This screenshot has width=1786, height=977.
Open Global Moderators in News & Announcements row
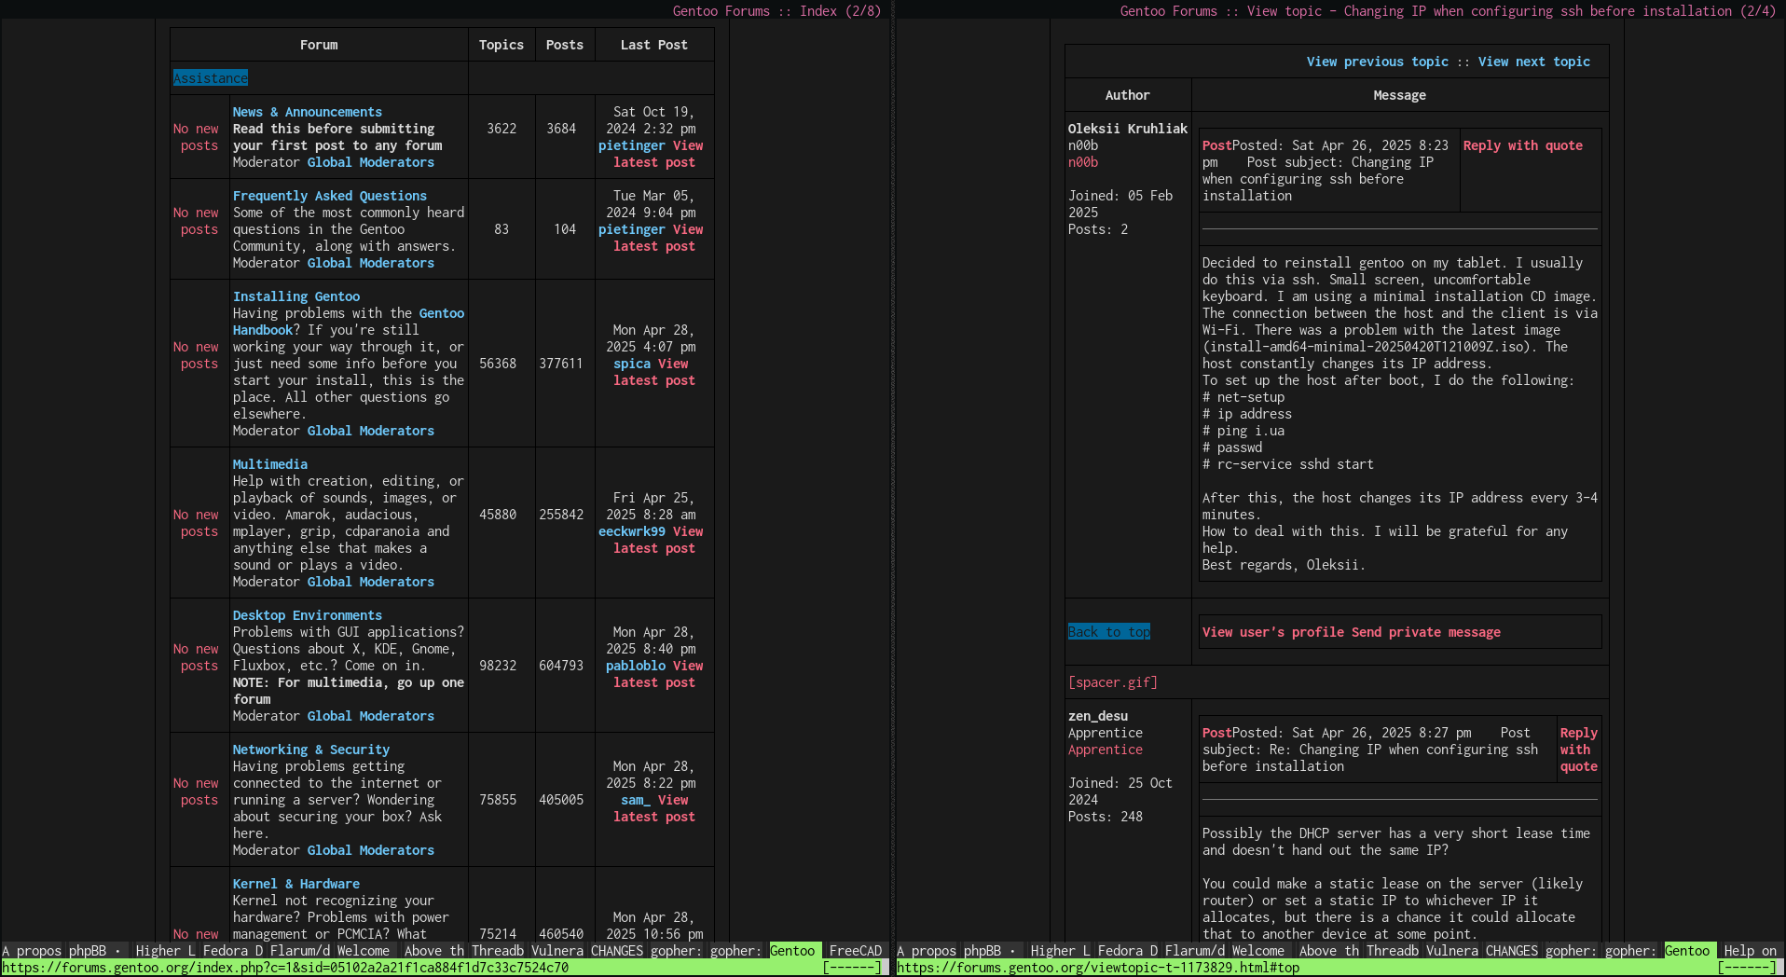[x=370, y=162]
